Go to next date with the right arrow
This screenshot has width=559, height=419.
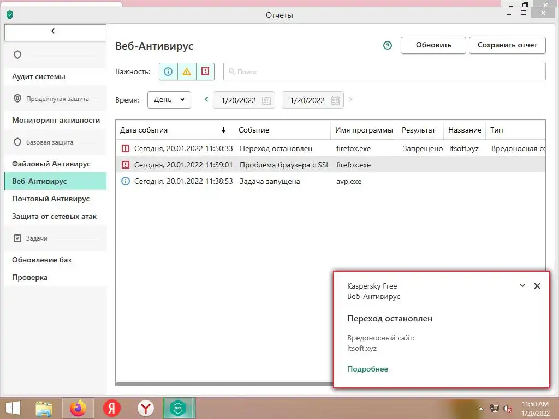click(350, 99)
